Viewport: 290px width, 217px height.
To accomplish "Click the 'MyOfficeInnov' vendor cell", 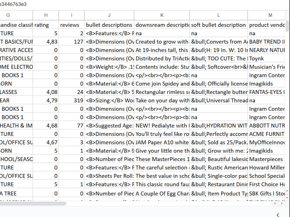I will tap(266, 142).
